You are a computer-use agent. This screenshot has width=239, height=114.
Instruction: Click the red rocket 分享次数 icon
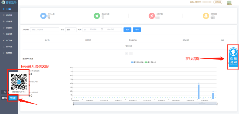tap(151, 16)
